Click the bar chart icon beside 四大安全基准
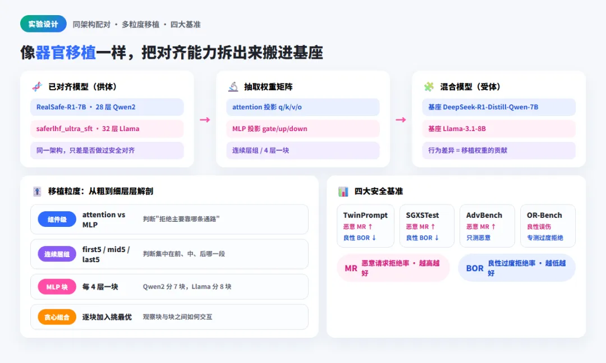 point(343,192)
